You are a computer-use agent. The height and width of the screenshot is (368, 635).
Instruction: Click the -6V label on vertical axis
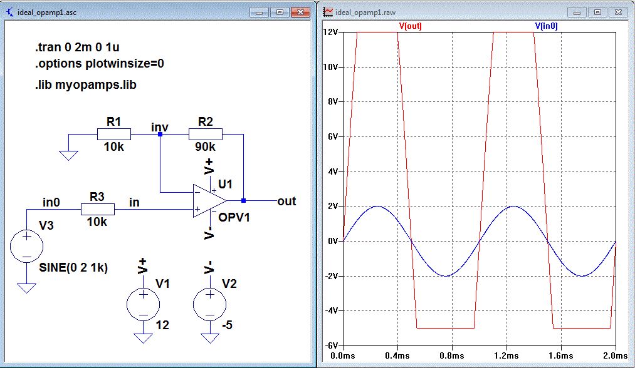(332, 345)
